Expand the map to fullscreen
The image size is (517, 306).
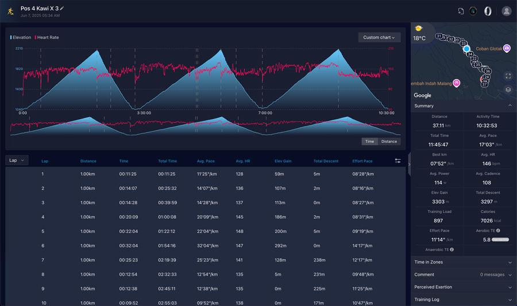tap(508, 76)
